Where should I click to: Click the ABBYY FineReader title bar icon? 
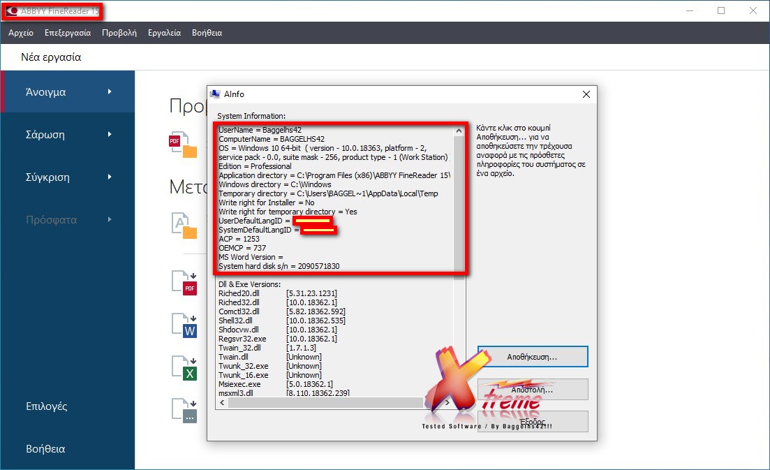click(x=11, y=10)
